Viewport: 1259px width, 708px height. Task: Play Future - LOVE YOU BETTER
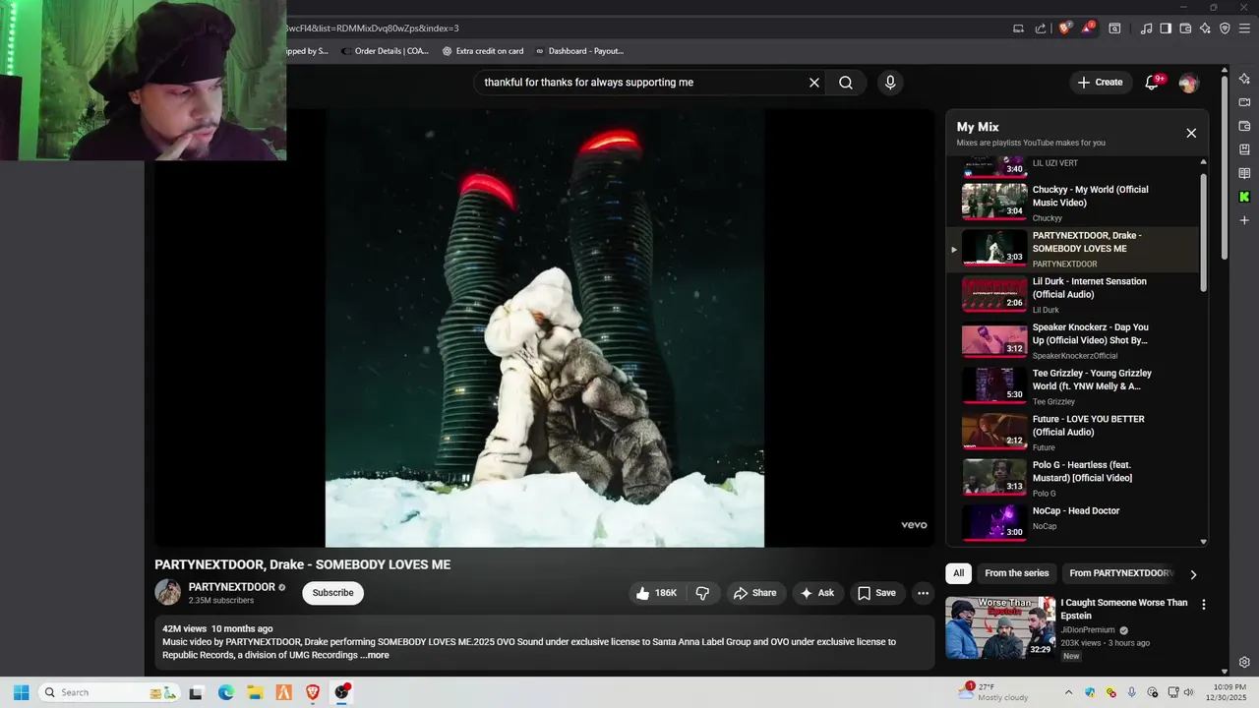coord(1072,432)
